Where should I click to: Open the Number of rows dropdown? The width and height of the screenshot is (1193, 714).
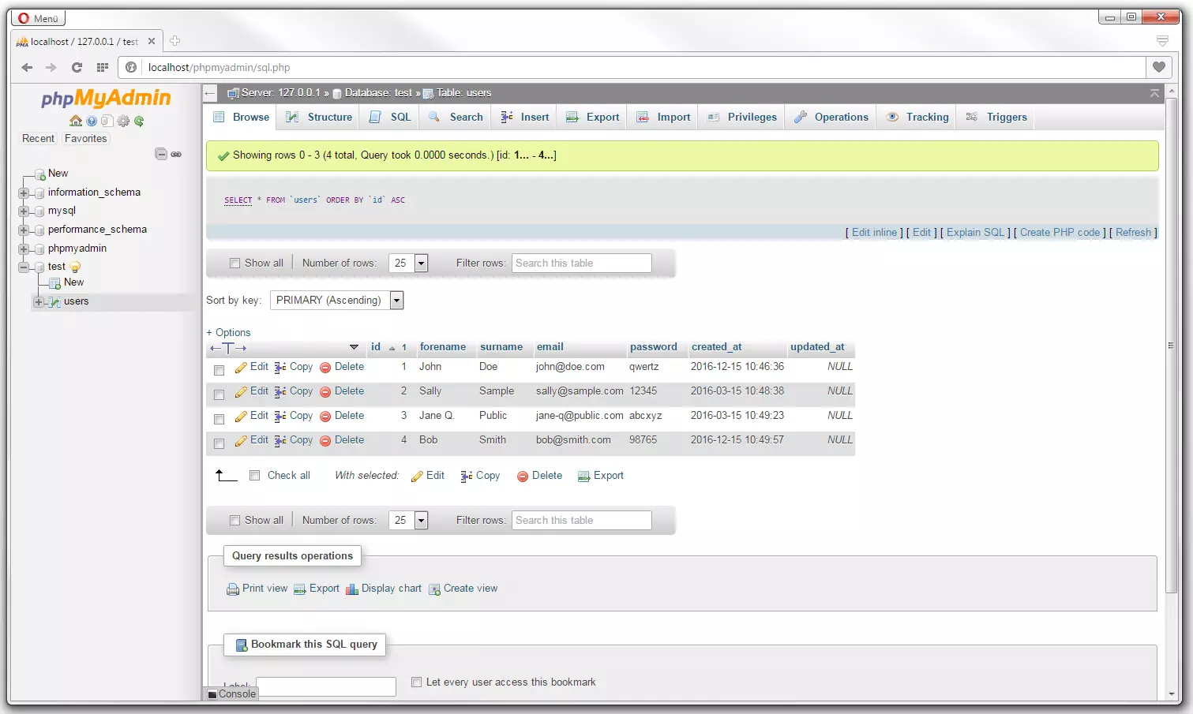tap(421, 263)
